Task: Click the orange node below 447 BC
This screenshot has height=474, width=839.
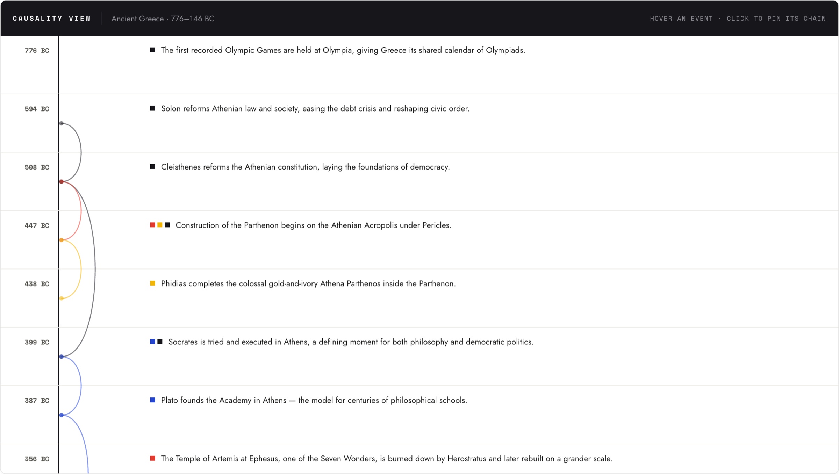Action: 62,240
